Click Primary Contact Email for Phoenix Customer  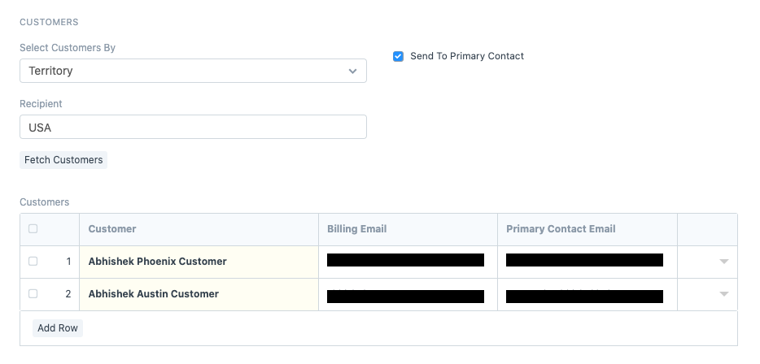tap(587, 262)
